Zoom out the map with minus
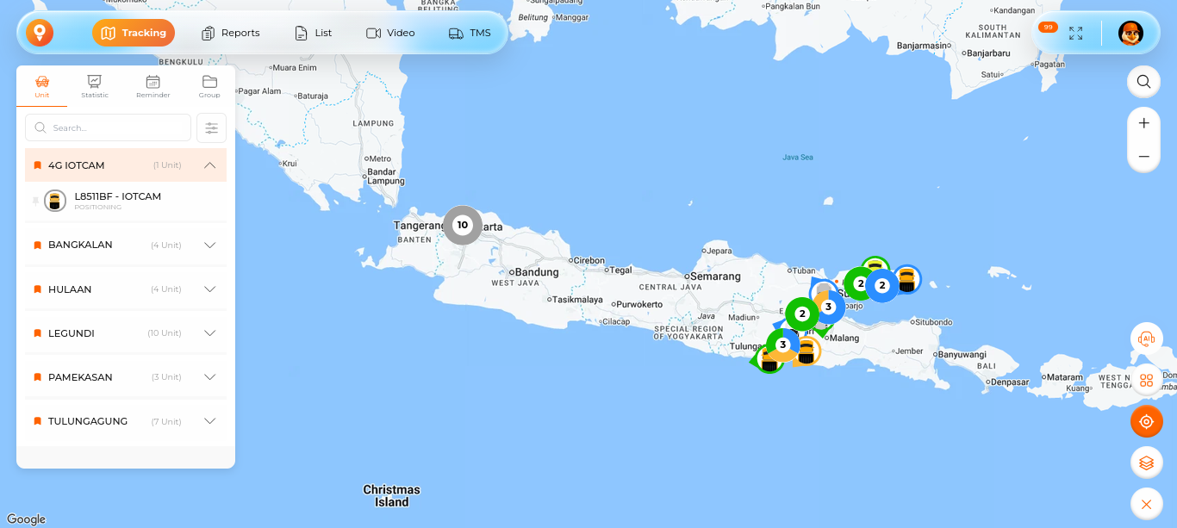Viewport: 1177px width, 528px height. coord(1143,157)
